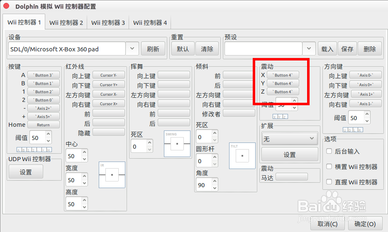This screenshot has height=232, width=388.
Task: Increase the 按键 threshold value stepper
Action: 48,134
